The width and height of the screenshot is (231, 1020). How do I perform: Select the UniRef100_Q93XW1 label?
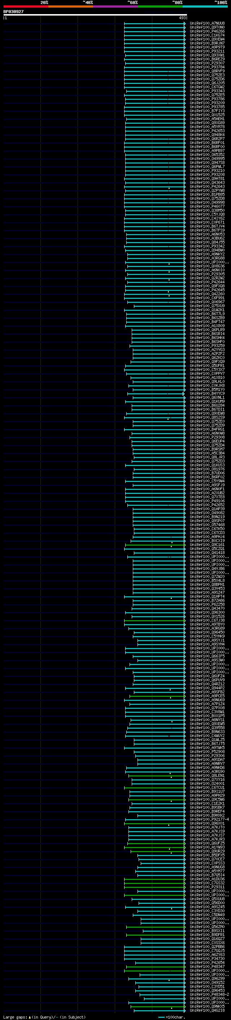tap(207, 55)
